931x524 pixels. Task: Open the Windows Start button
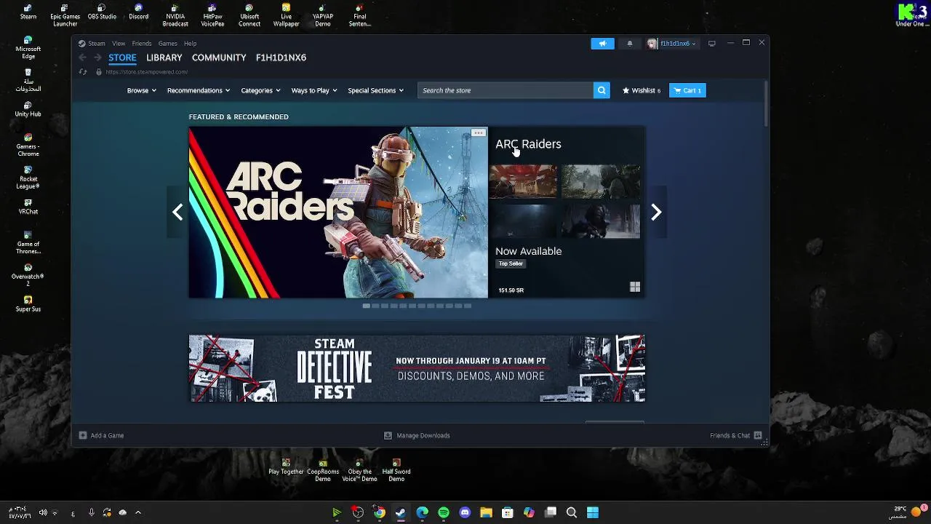pos(593,512)
